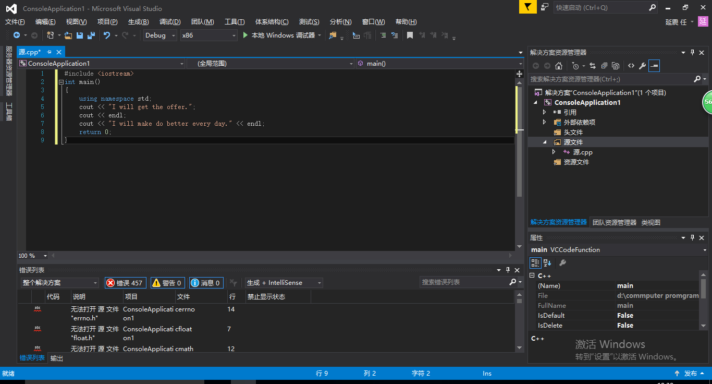Image resolution: width=712 pixels, height=384 pixels.
Task: Click the Home icon in Solution Explorer
Action: [x=559, y=66]
